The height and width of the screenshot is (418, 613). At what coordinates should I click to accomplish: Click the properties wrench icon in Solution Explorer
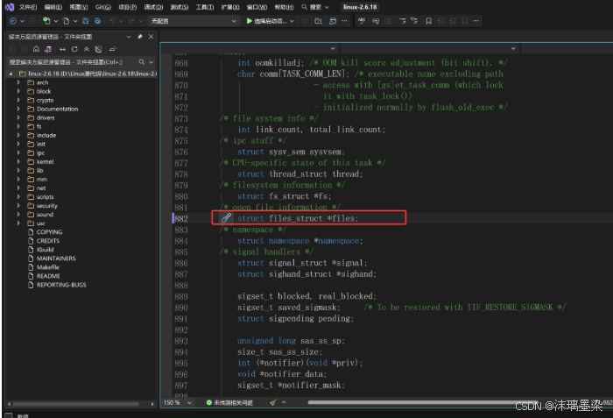[113, 49]
